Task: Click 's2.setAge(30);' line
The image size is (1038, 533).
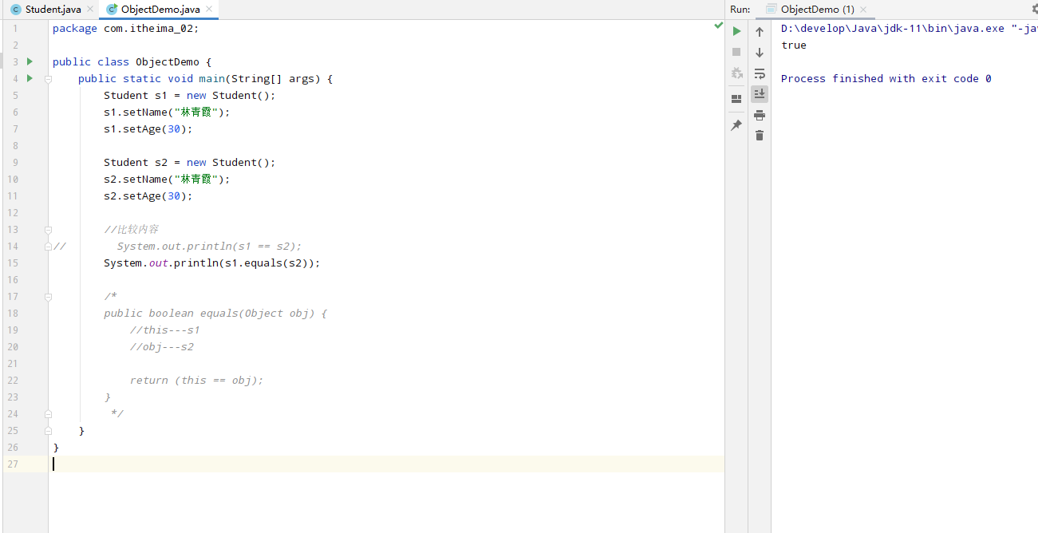Action: (148, 195)
